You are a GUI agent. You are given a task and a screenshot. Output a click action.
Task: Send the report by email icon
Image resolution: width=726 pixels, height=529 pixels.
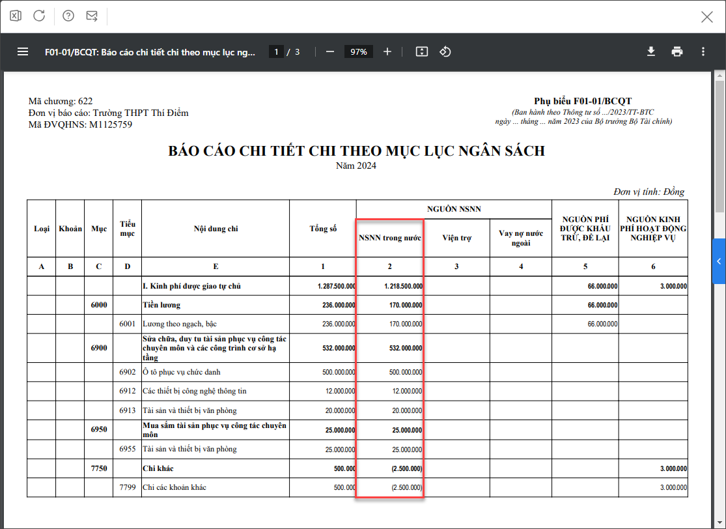click(92, 16)
